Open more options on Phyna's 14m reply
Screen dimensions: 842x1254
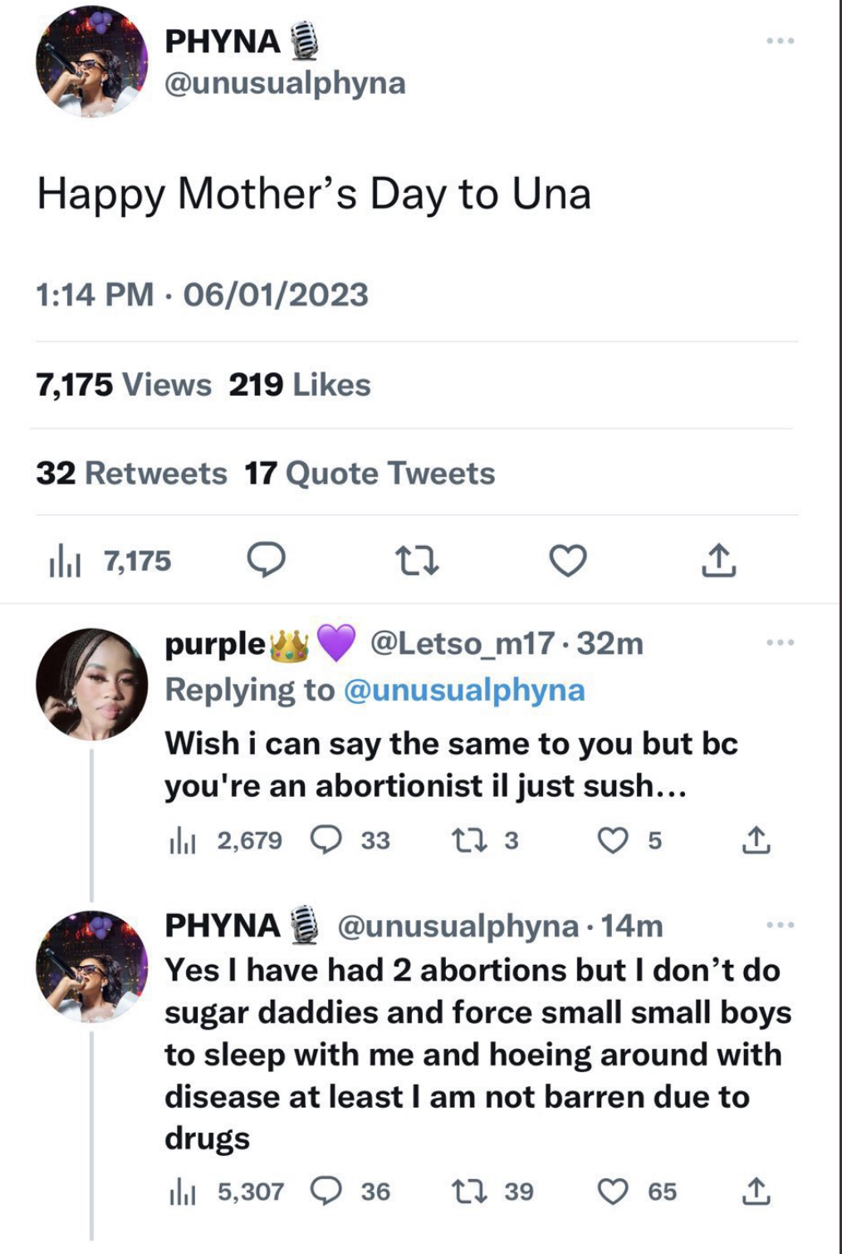(x=780, y=924)
